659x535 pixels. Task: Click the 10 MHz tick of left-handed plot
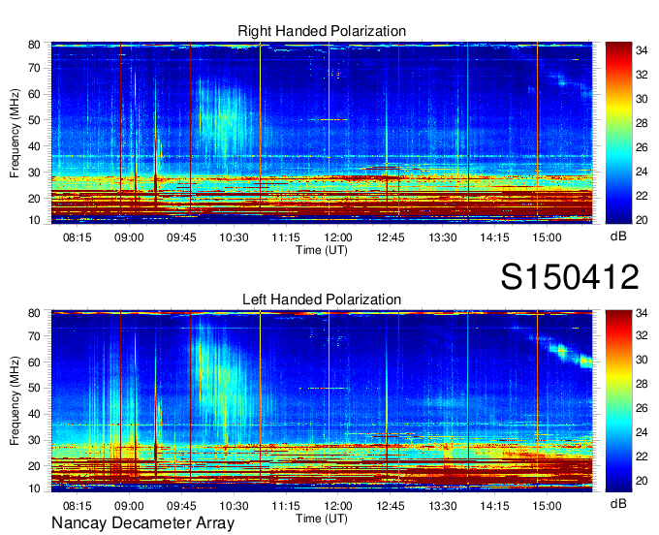coord(35,488)
